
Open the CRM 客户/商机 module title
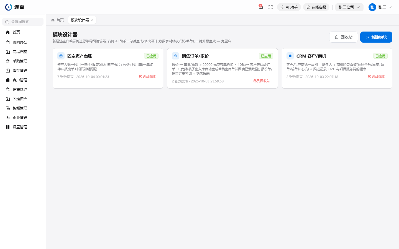pos(311,56)
